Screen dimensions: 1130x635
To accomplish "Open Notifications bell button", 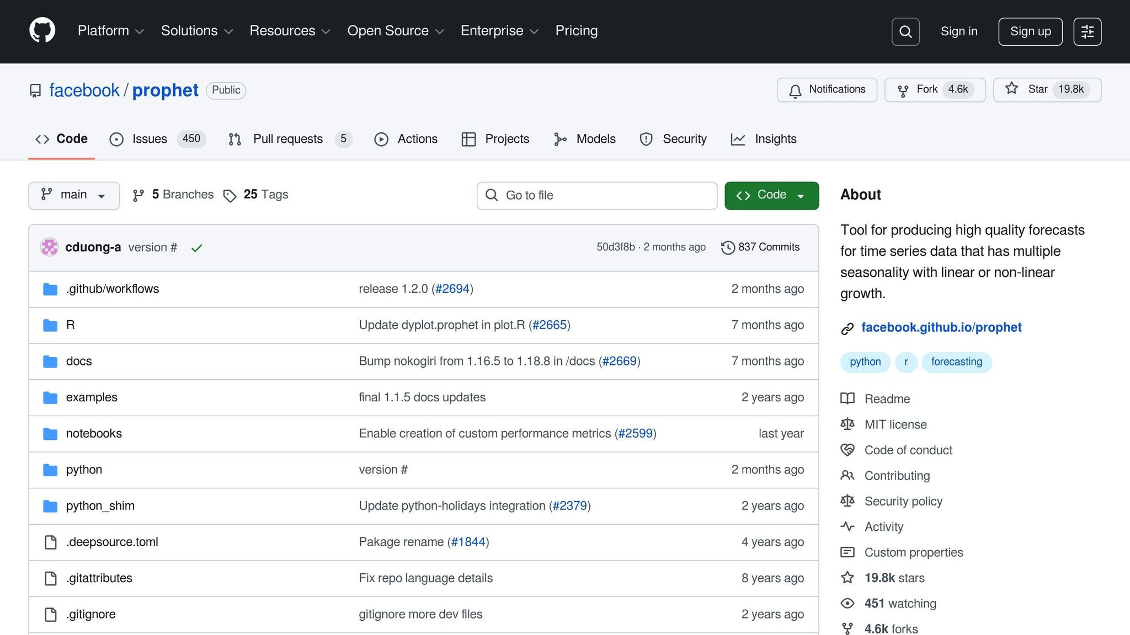I will pyautogui.click(x=827, y=90).
